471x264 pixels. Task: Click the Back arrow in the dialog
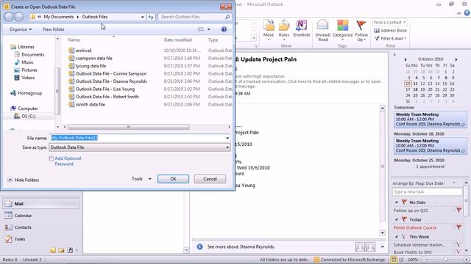tap(9, 17)
